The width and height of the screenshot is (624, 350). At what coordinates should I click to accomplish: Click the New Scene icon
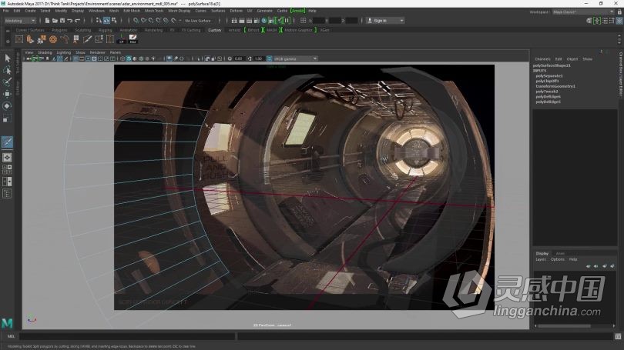coord(47,20)
